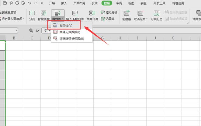Click the Redo arrow icon
201x126 pixels.
[x=36, y=3]
